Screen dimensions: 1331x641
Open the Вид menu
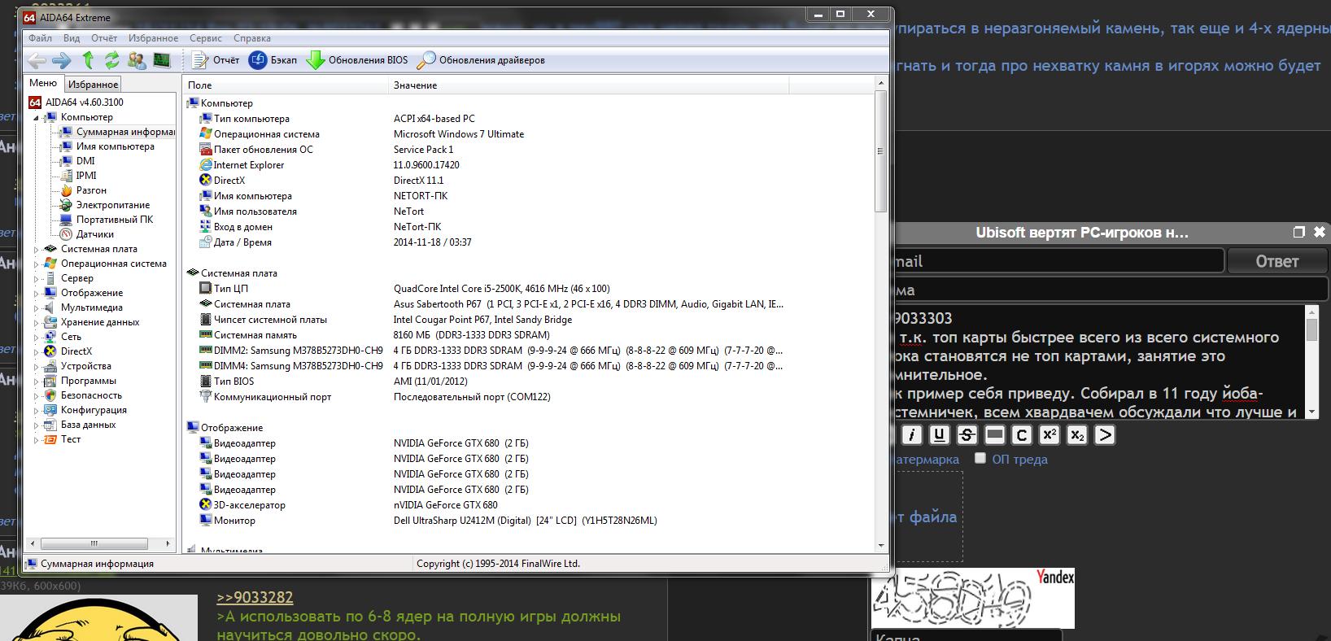click(72, 38)
